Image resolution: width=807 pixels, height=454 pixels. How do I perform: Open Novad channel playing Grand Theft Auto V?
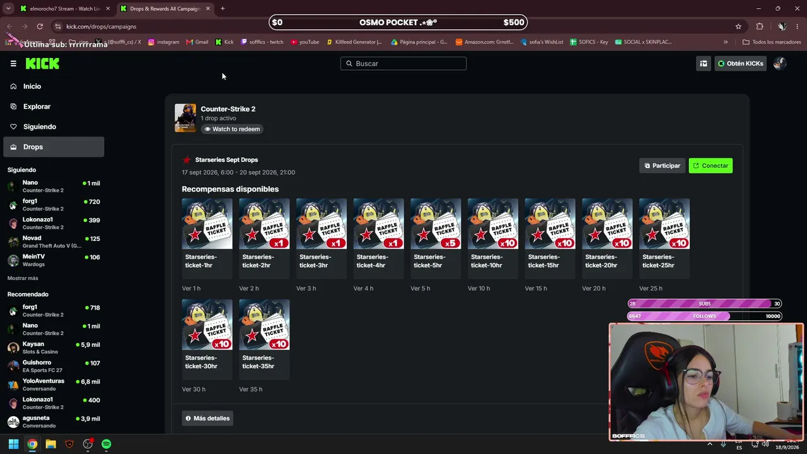click(54, 242)
